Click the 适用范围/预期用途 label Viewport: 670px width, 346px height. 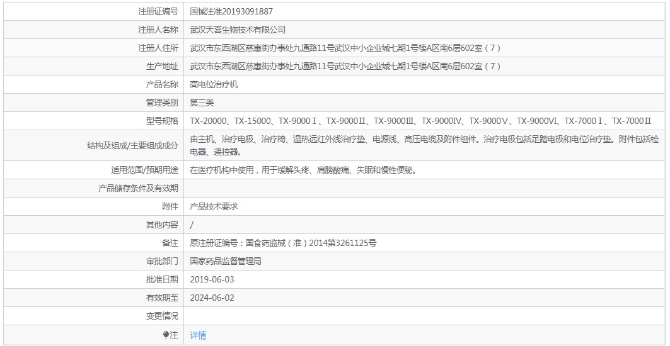144,170
